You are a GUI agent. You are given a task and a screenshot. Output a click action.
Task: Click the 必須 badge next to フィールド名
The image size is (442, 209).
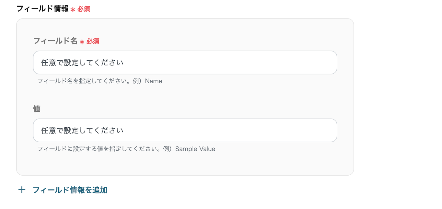[x=93, y=41]
